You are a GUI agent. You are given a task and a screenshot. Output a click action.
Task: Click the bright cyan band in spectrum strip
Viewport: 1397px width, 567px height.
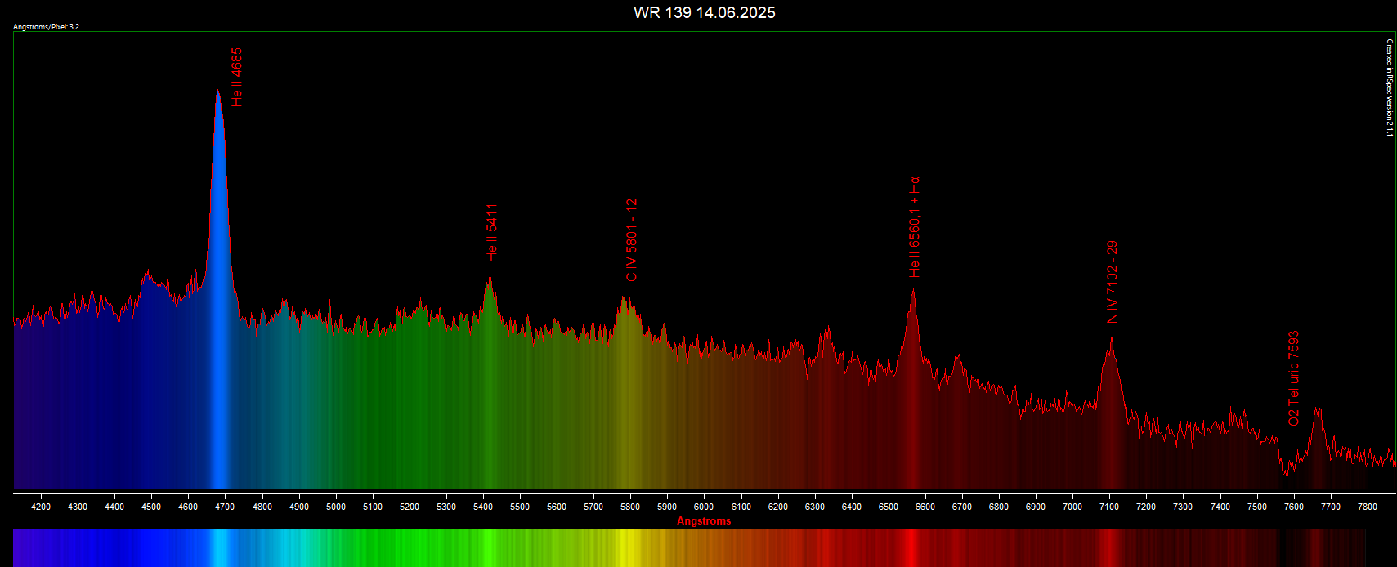[221, 547]
